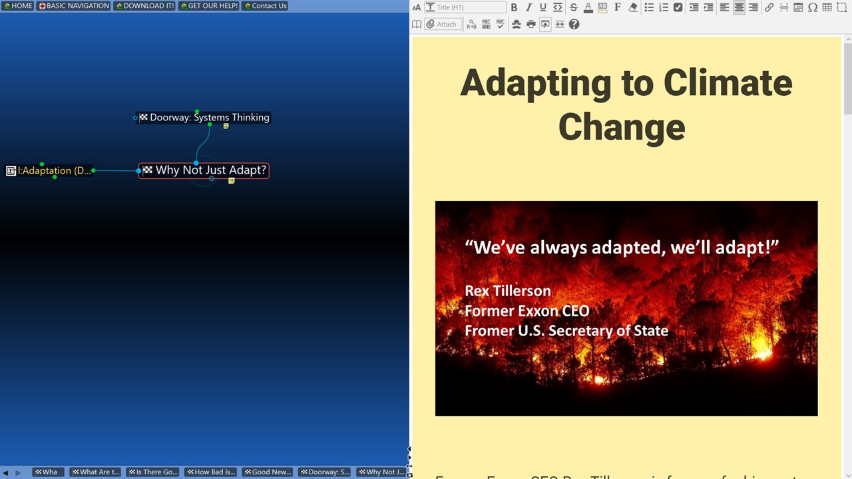Open Title (H1) style dropdown

click(x=465, y=7)
